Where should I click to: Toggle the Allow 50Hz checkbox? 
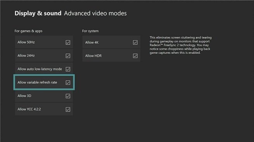68,43
